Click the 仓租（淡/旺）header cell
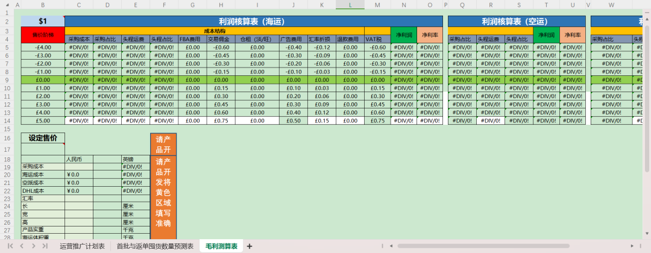Image resolution: width=651 pixels, height=253 pixels. coord(257,39)
